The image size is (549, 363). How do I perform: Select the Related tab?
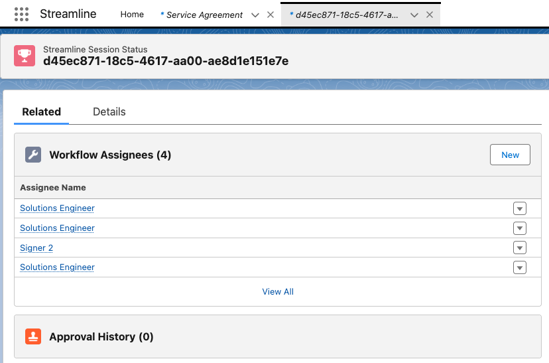41,111
